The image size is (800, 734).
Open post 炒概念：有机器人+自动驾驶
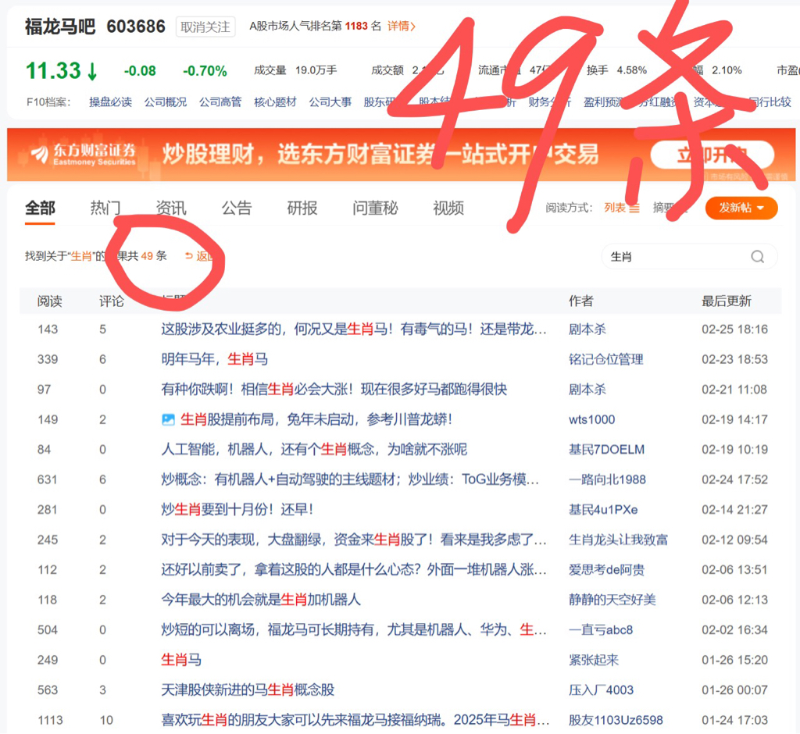(350, 480)
